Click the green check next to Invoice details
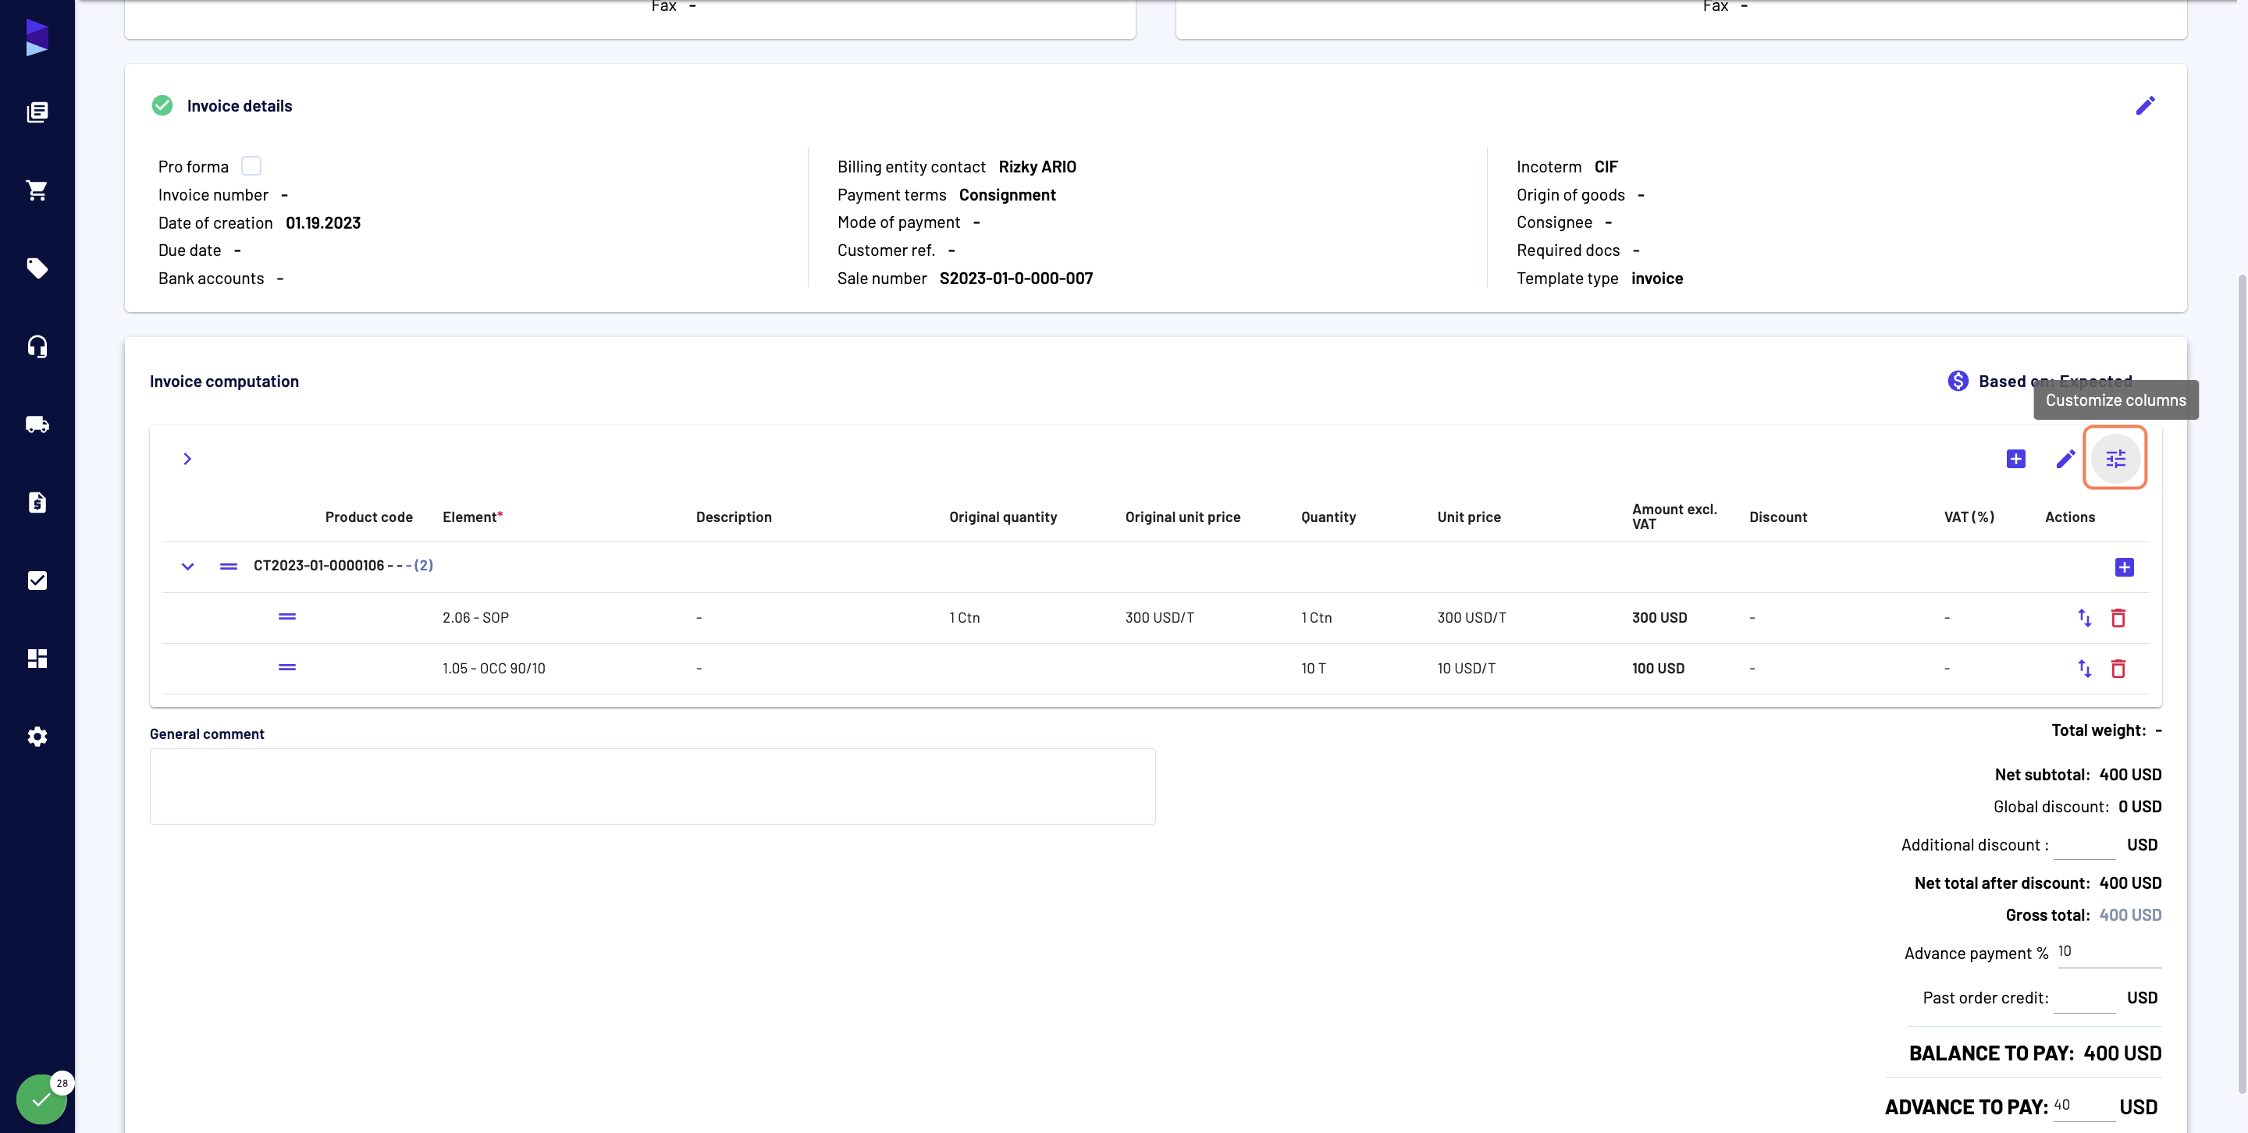 click(162, 105)
